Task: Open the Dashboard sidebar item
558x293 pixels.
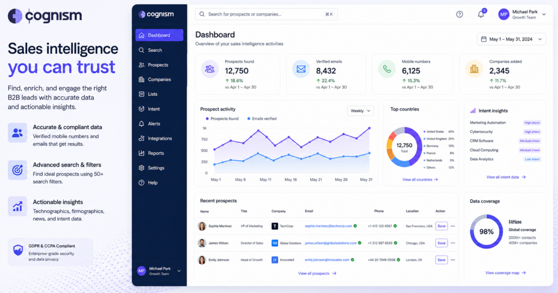Action: coord(159,35)
